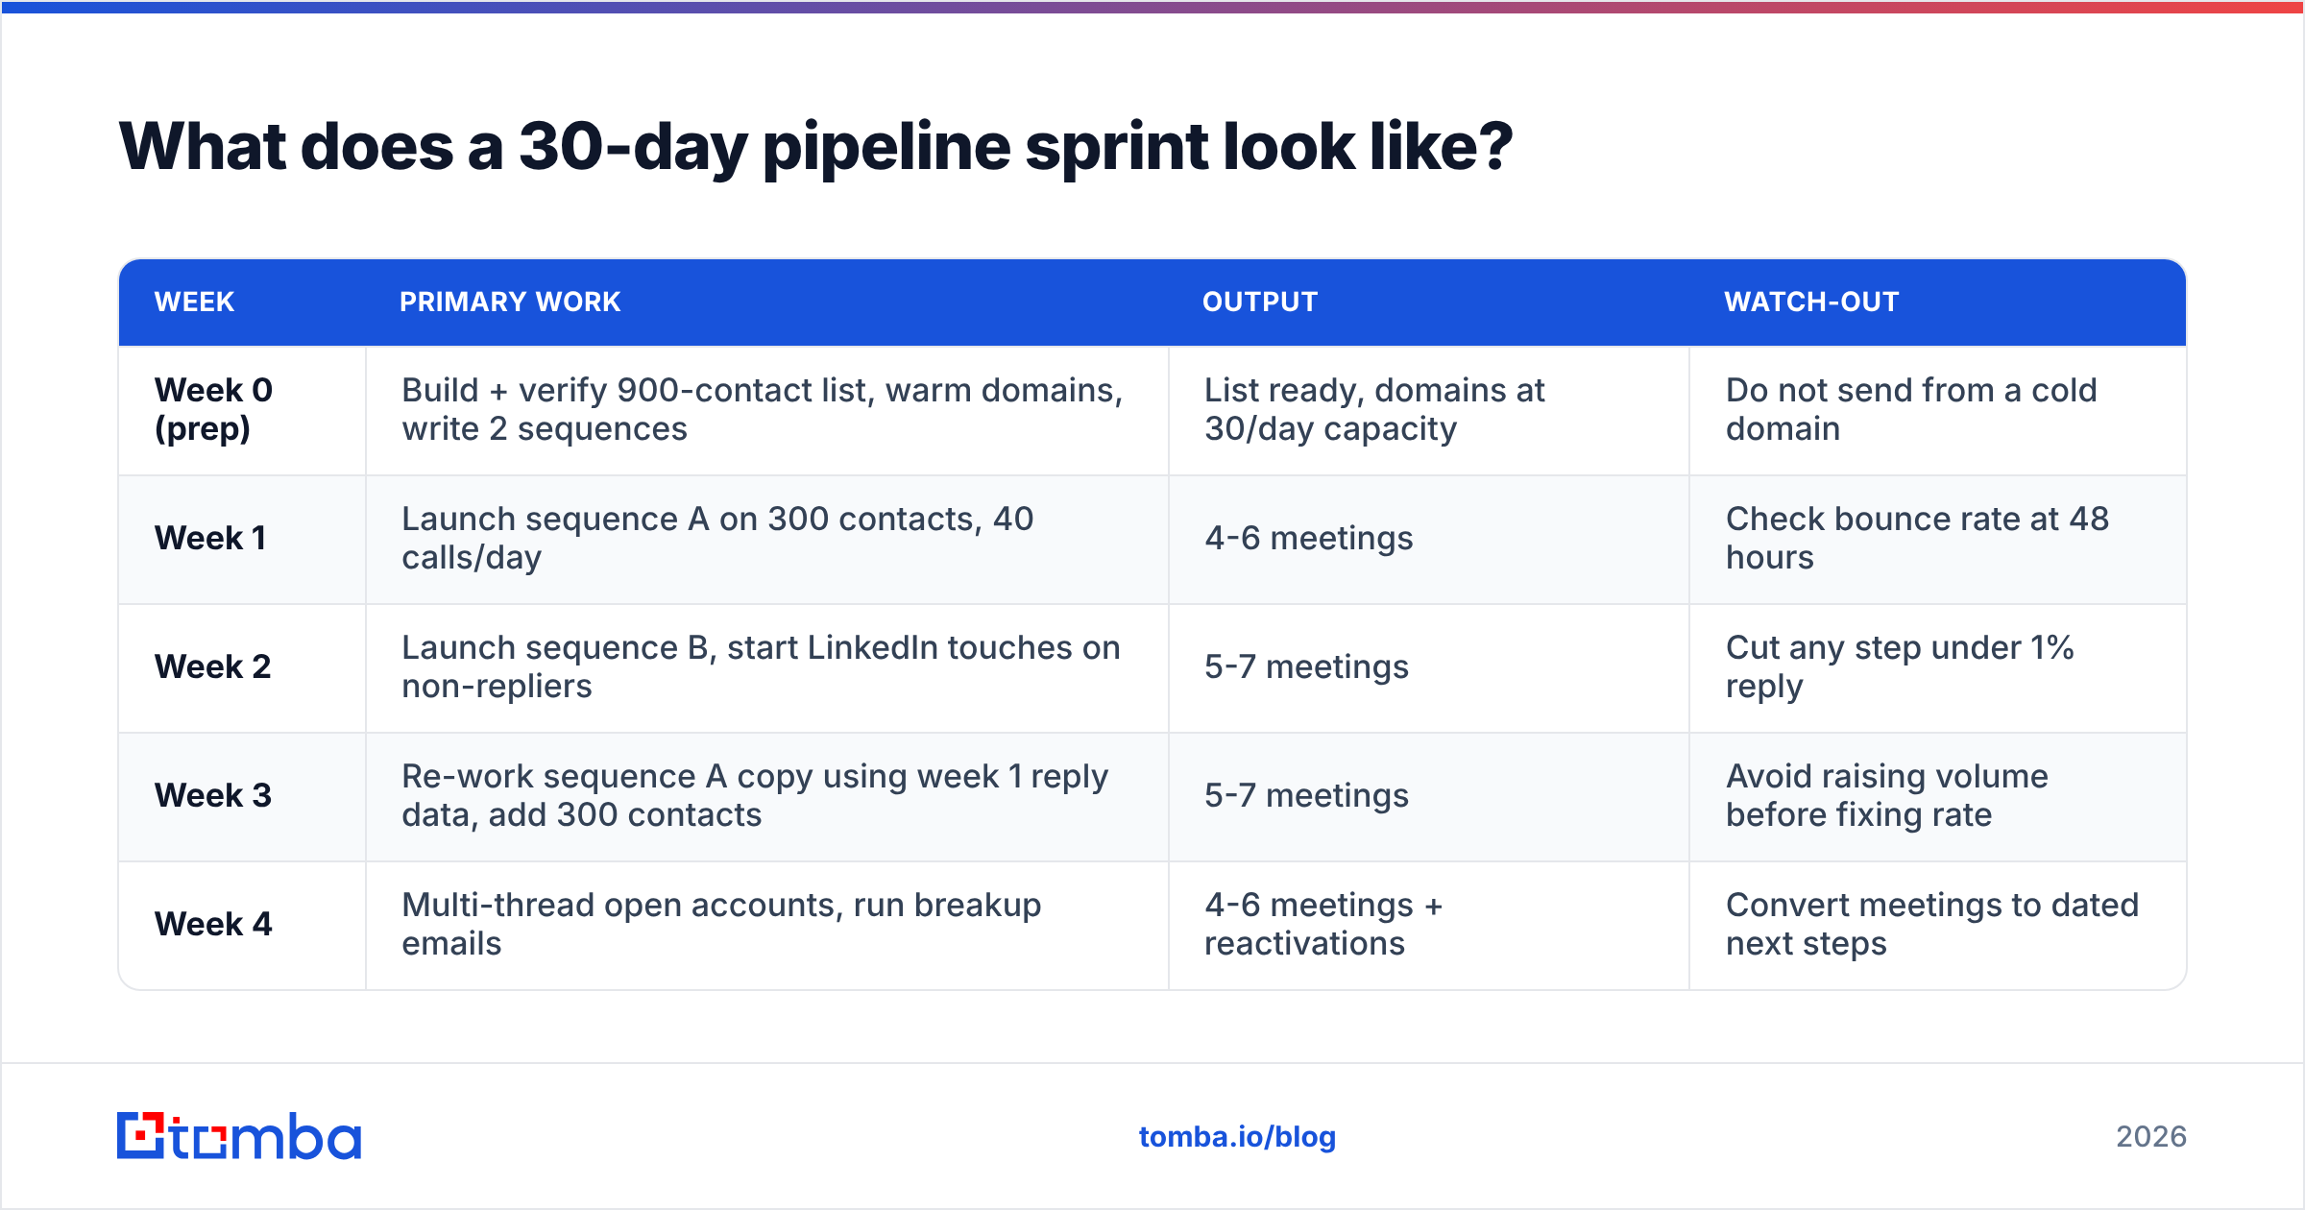
Task: Click 'Convert meetings to dated next steps'
Action: point(1932,924)
